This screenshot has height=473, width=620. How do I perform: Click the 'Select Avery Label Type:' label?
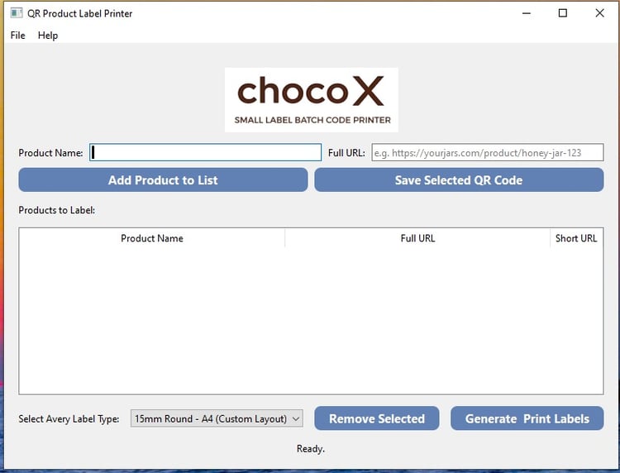(69, 418)
